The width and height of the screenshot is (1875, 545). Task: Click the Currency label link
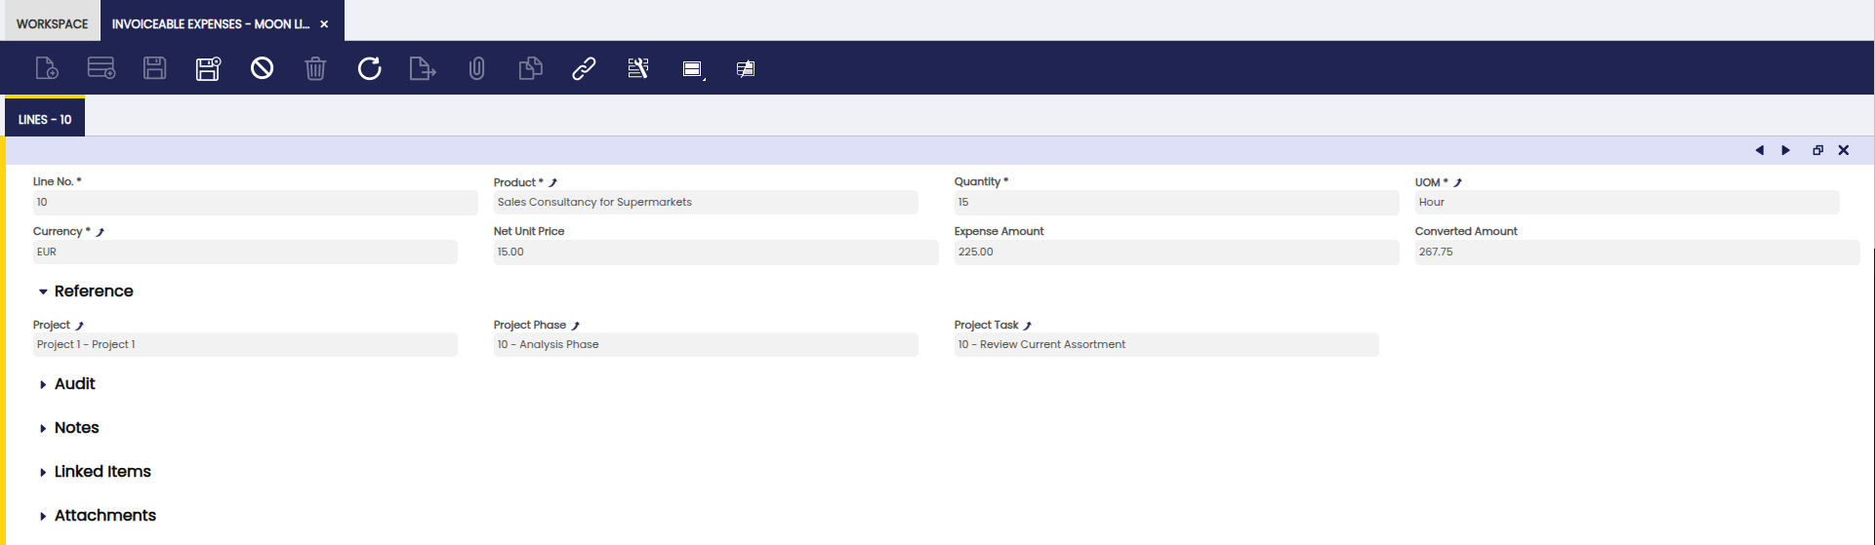[x=58, y=232]
